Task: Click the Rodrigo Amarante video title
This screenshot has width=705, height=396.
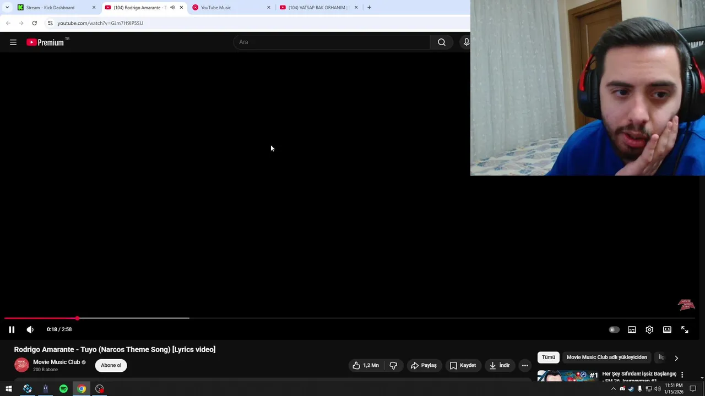Action: [115, 349]
